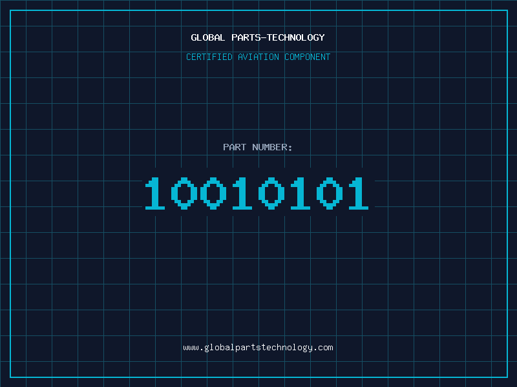
Task: Click the word NUMBER in the label
Action: click(270, 147)
